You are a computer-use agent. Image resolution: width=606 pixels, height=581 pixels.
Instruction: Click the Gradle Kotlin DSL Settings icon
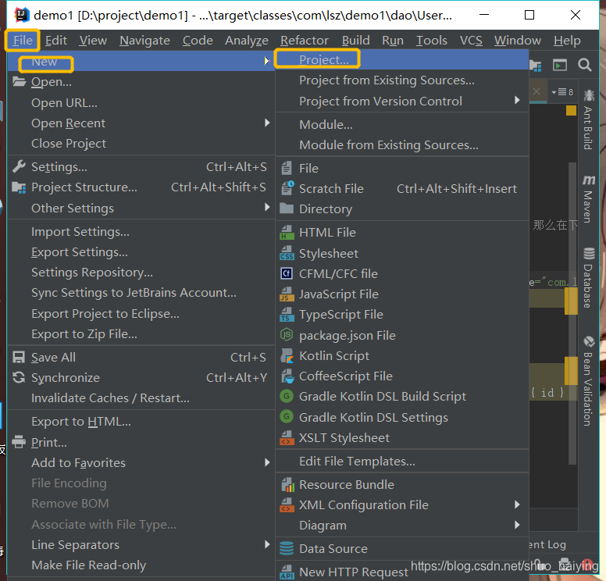(x=287, y=417)
